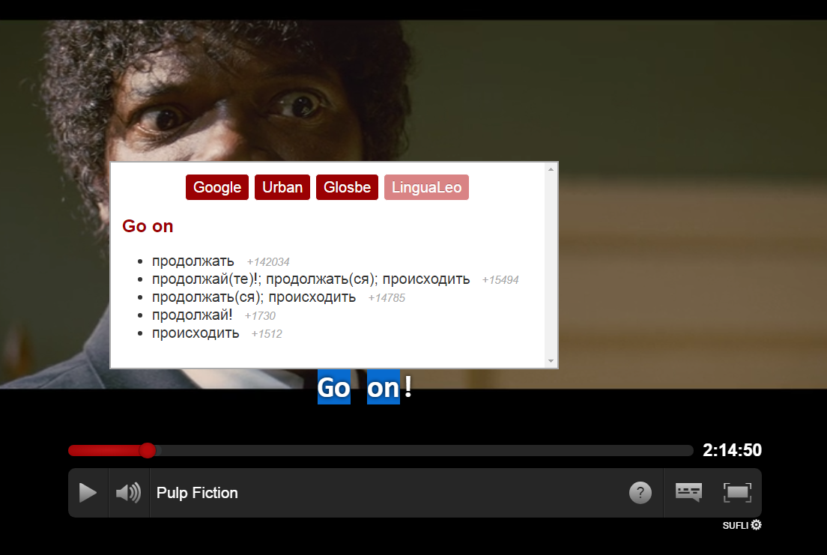
Task: Click the popup scrollbar down arrow
Action: click(x=551, y=361)
